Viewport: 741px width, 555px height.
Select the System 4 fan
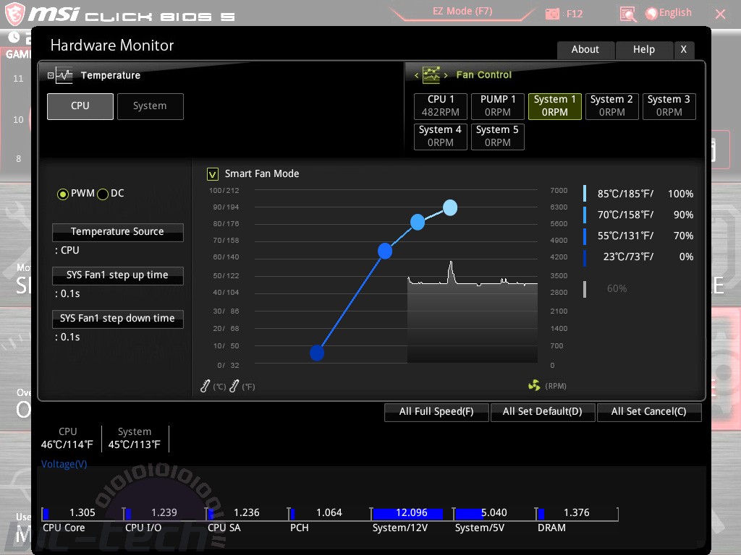[x=441, y=137]
